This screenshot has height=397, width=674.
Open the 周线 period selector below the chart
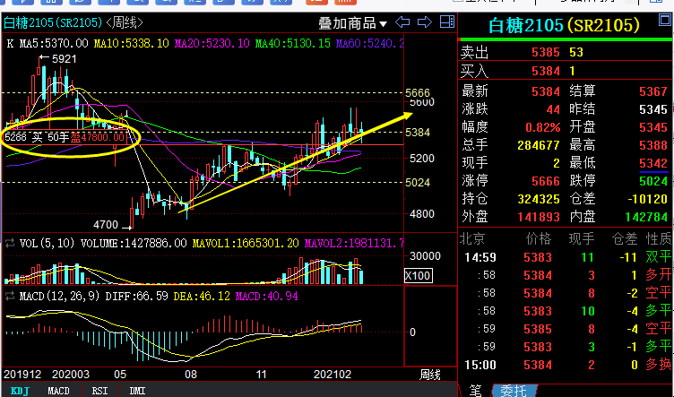point(430,375)
